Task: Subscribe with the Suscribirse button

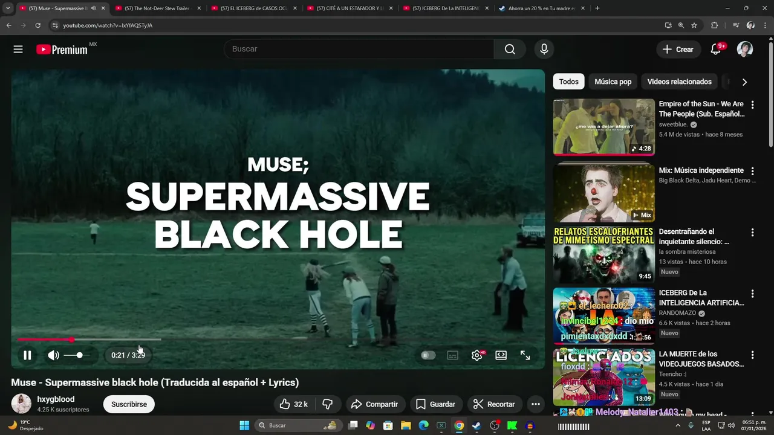Action: click(x=129, y=404)
